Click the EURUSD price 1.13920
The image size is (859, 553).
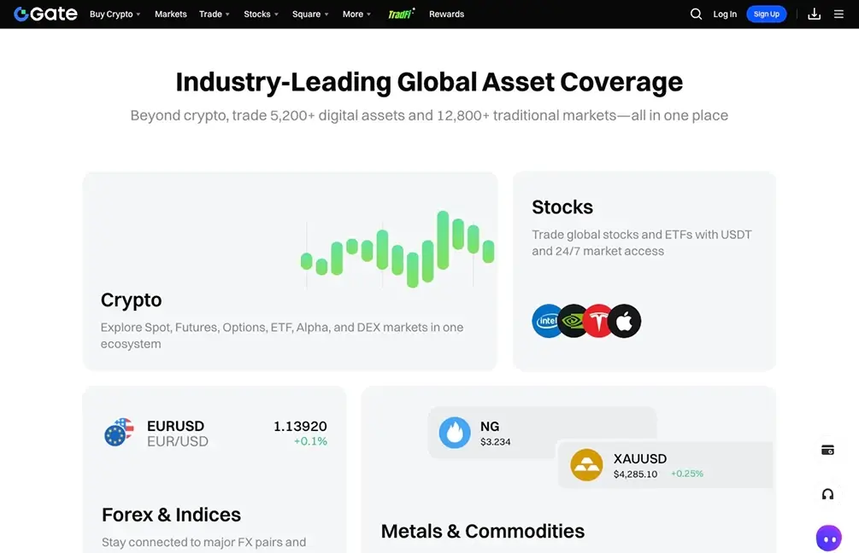click(300, 426)
